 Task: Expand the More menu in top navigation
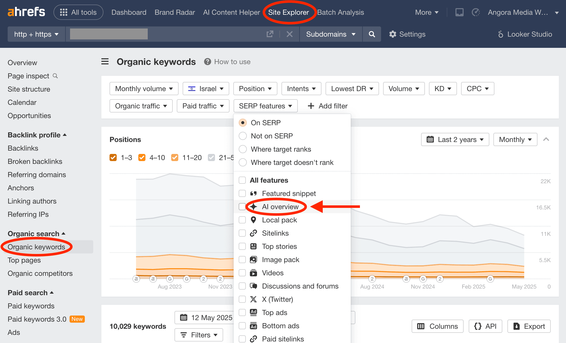tap(427, 12)
